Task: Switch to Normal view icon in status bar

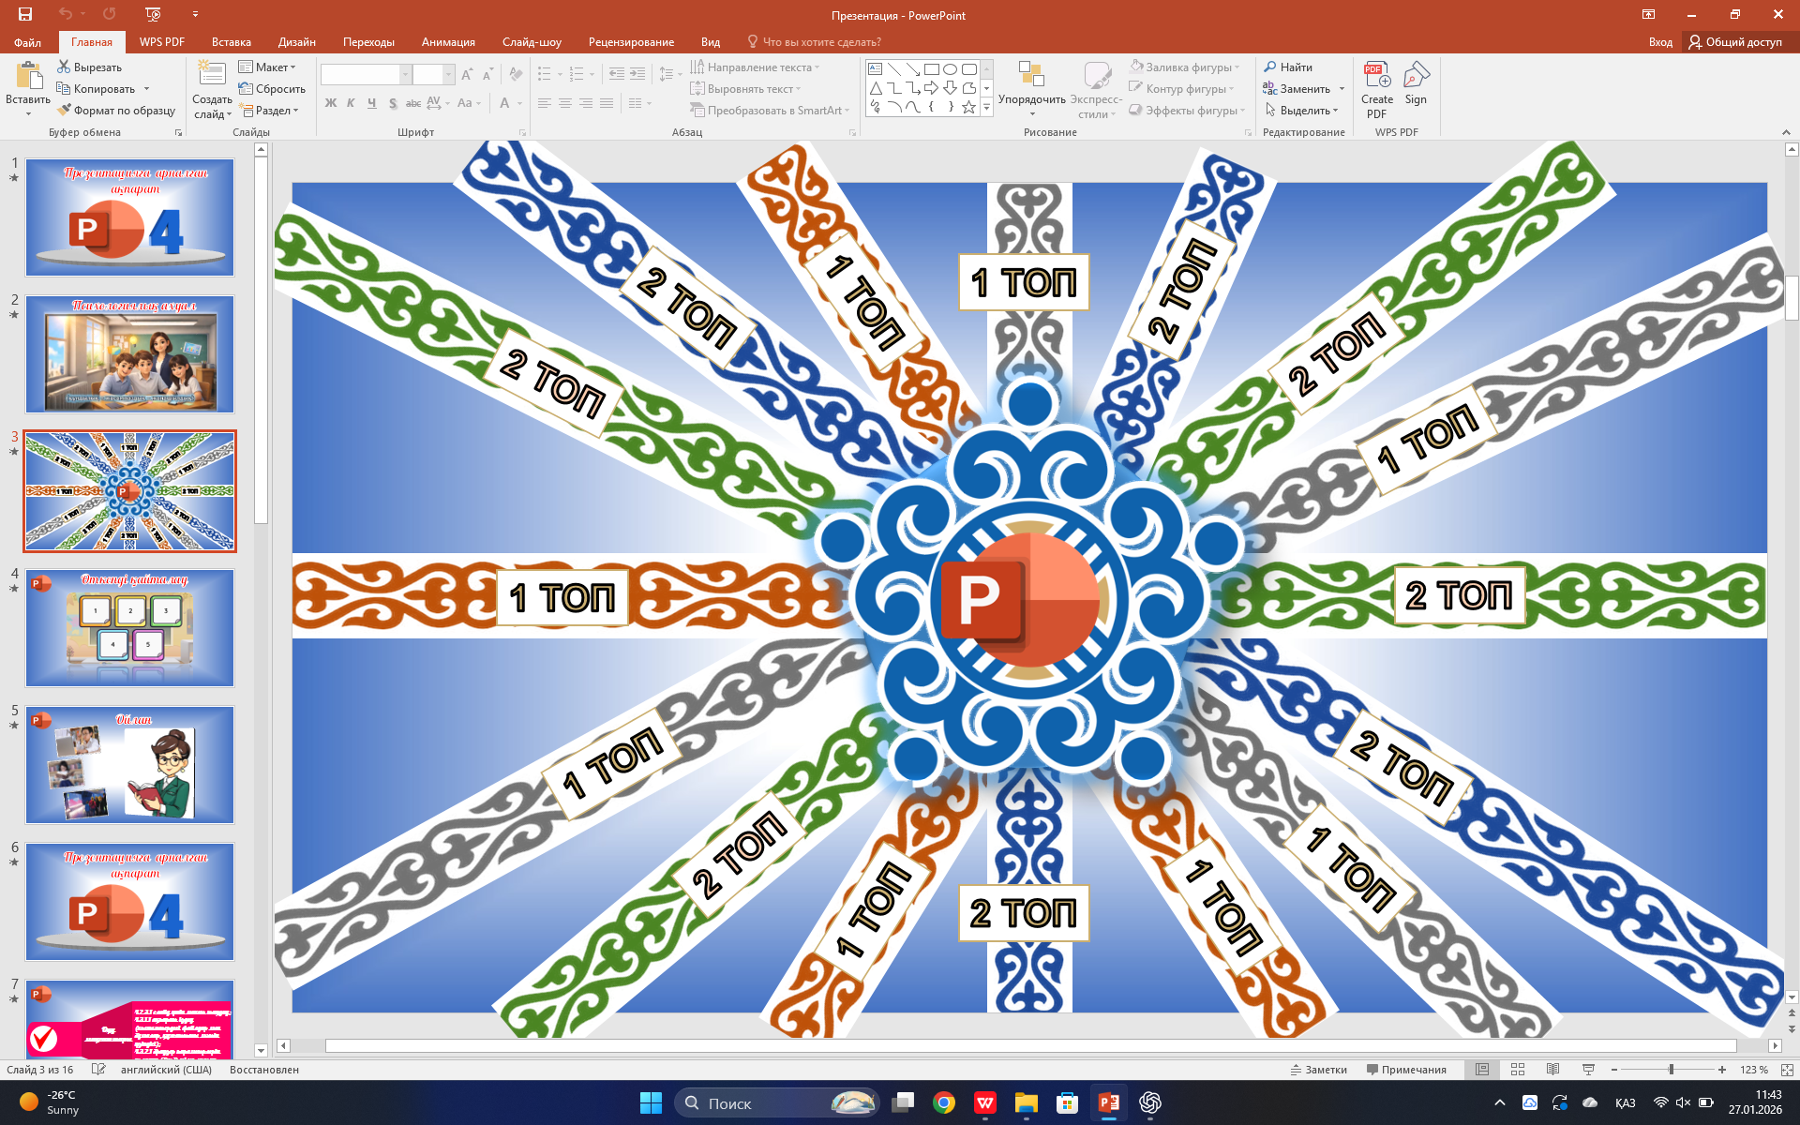Action: pos(1482,1070)
